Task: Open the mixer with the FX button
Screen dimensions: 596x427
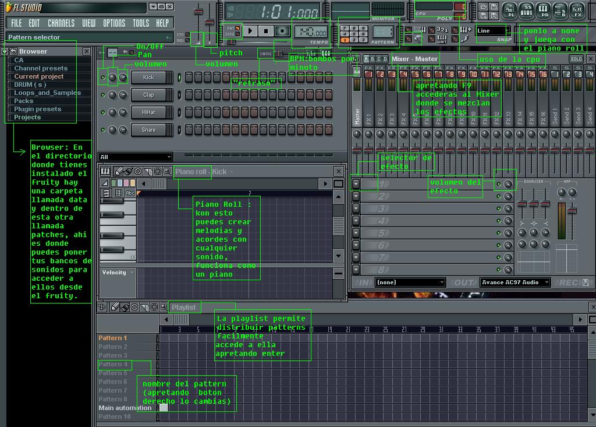Action: click(x=577, y=10)
